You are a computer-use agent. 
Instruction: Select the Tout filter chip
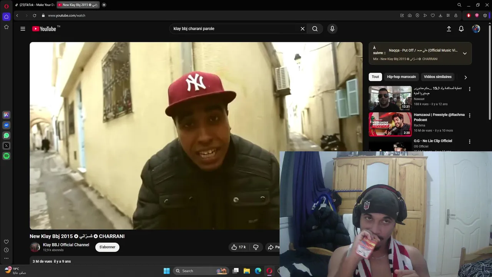[375, 77]
